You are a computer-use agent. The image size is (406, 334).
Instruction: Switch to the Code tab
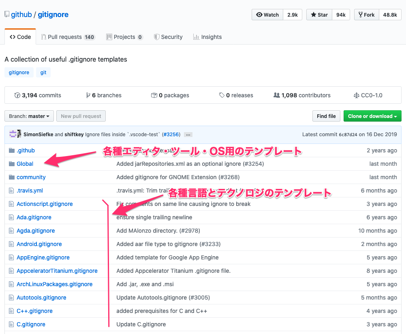tap(20, 37)
